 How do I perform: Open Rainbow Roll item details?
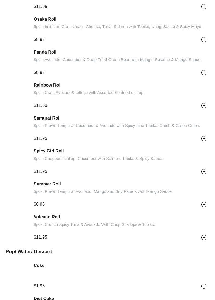tap(47, 85)
